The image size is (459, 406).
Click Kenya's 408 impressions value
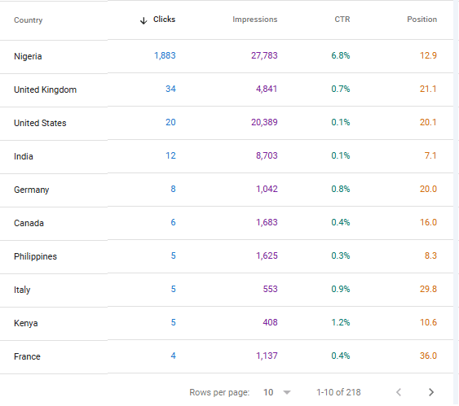270,322
